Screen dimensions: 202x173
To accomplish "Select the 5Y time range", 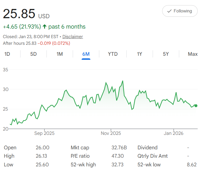I will 166,54.
